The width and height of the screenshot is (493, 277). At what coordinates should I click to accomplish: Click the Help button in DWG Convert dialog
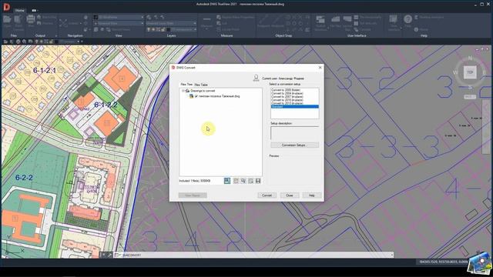311,195
